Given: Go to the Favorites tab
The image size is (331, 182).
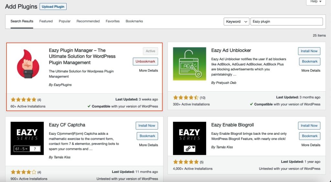Looking at the screenshot, I should pos(112,21).
